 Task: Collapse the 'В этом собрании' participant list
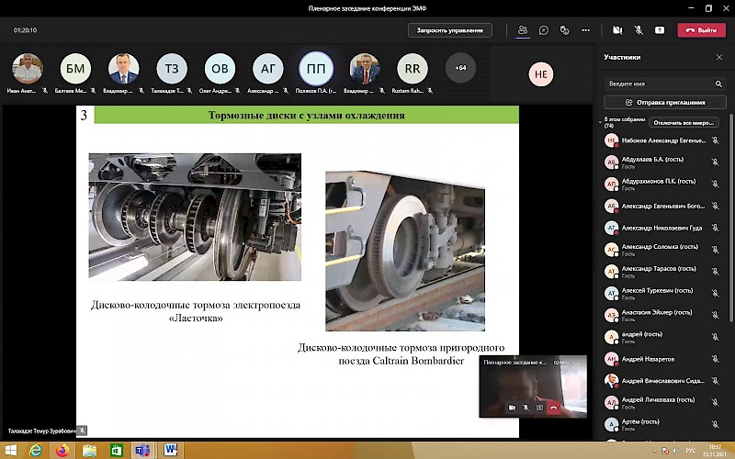point(602,120)
